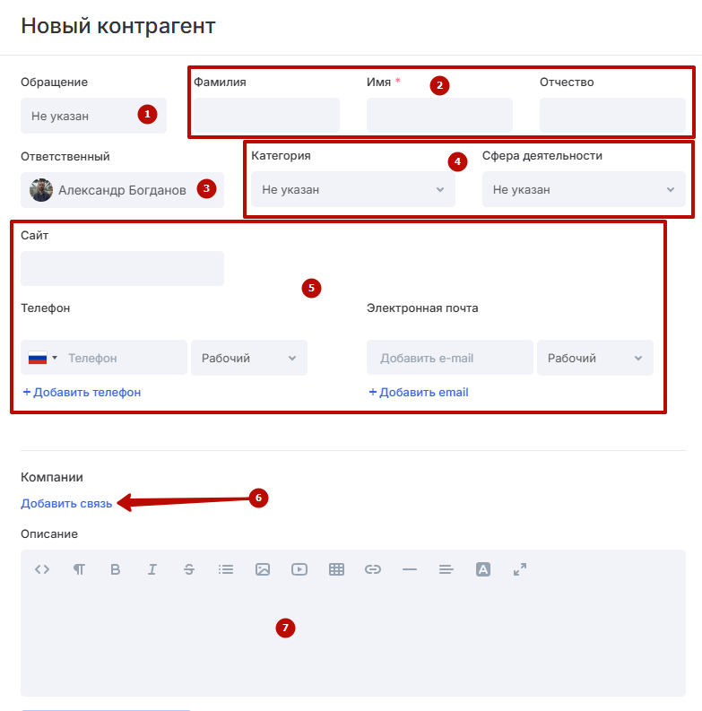Screen dimensions: 702x711
Task: Expand description editor to fullscreen
Action: tap(520, 569)
